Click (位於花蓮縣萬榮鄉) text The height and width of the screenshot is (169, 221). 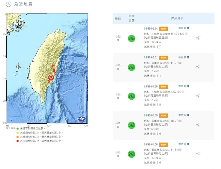click(156, 96)
